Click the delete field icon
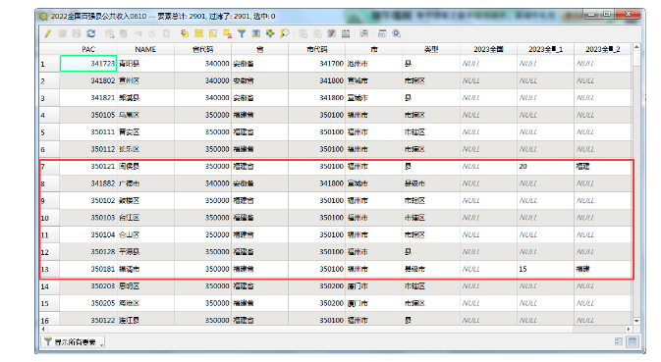661x362 pixels. [317, 33]
